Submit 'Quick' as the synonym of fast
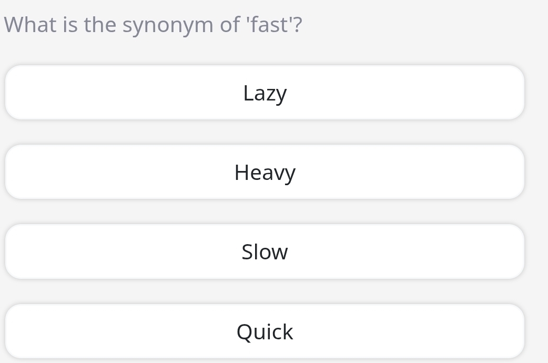Image resolution: width=548 pixels, height=363 pixels. (265, 331)
